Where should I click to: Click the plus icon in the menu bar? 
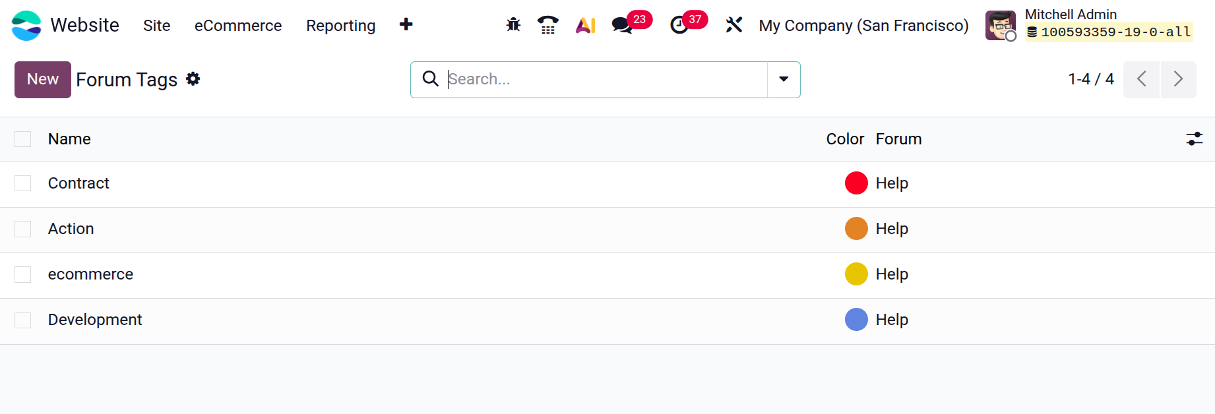click(x=406, y=25)
